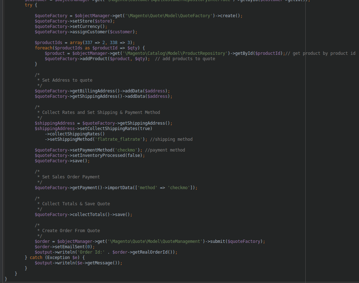Click the '$shippingAddress = $quoteFactory->getShippingAddress();' line
Screen dimensions: 359x283
pos(103,123)
